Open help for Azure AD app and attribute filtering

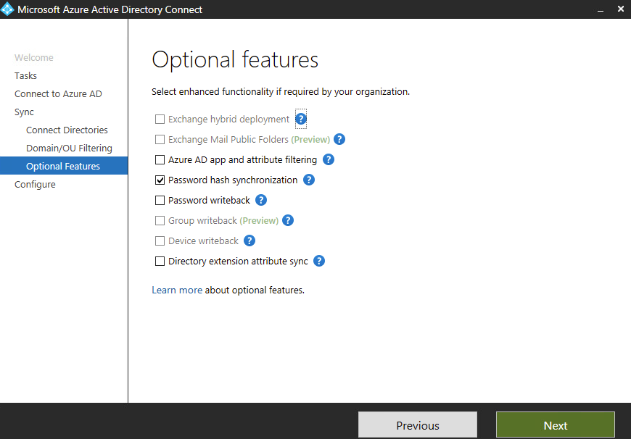point(329,159)
